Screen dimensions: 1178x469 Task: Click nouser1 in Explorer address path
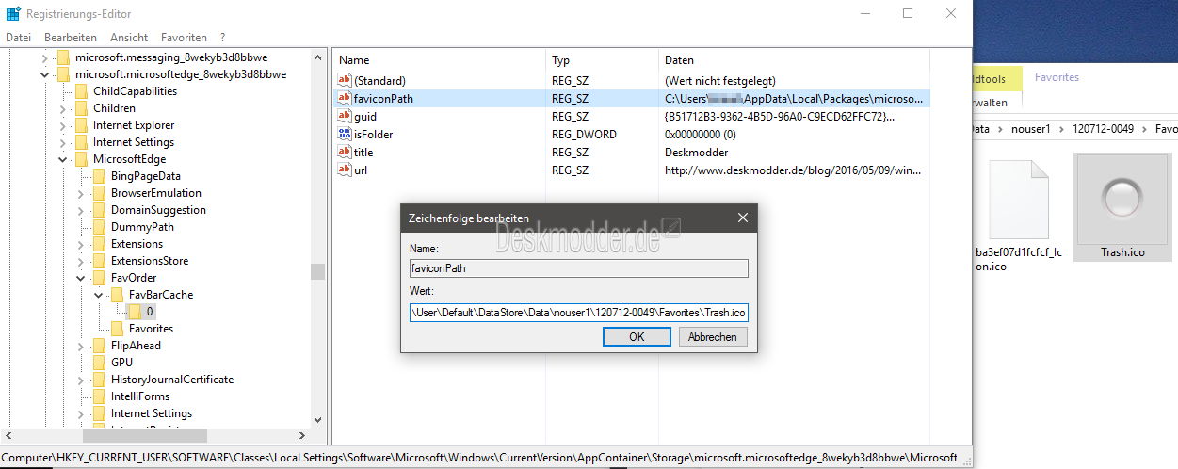[1032, 128]
